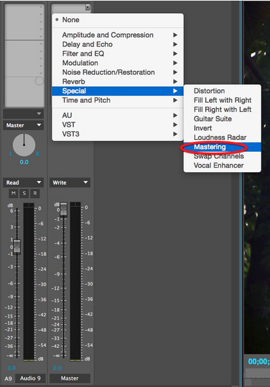Click the Audio 9 pan knob

pos(24,145)
